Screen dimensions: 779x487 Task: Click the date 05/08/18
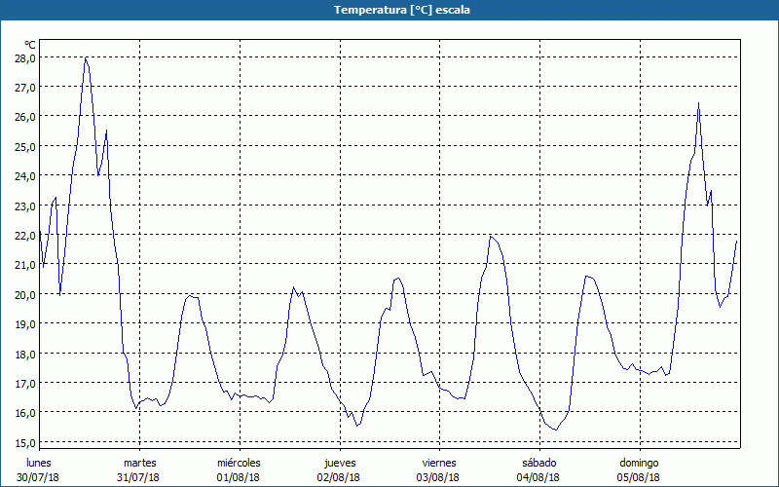[x=639, y=477]
